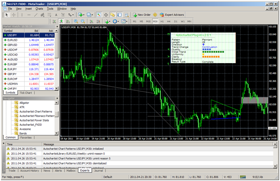Image resolution: width=280 pixels, height=181 pixels.
Task: Select the horizontal line drawing tool
Action: tap(29, 15)
